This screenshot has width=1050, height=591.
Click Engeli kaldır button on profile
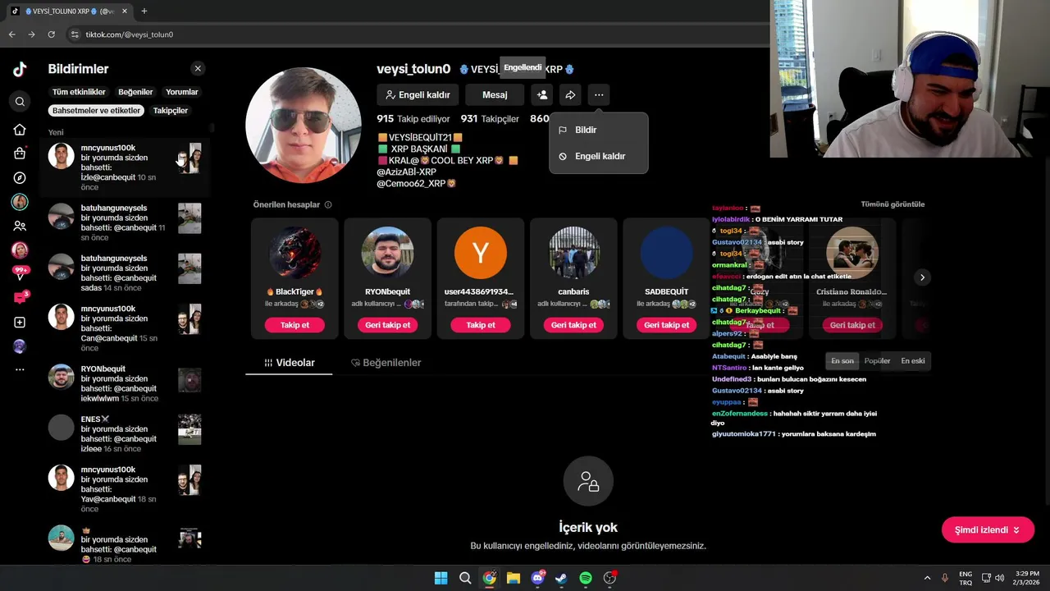click(x=418, y=95)
